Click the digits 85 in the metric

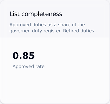pyautogui.click(x=29, y=56)
